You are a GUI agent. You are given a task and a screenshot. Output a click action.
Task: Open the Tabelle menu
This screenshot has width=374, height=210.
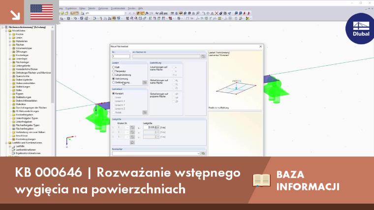click(92, 8)
